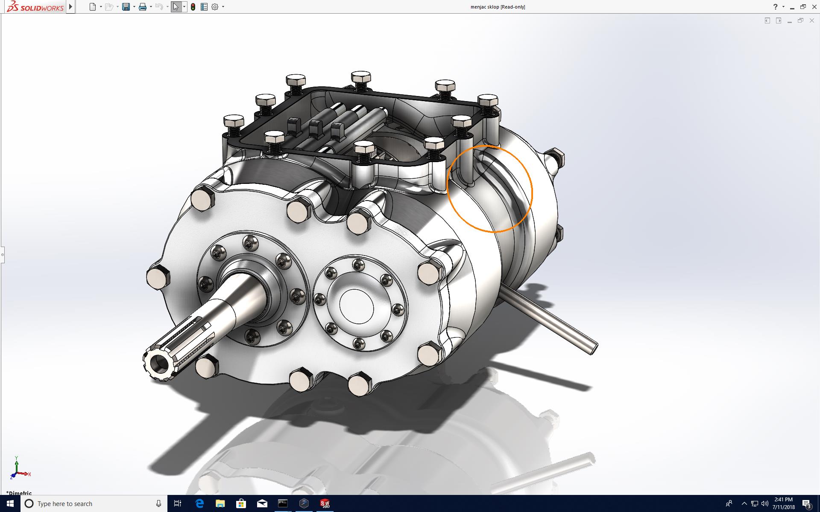820x512 pixels.
Task: Click the SolidWorks help question mark
Action: click(x=776, y=7)
